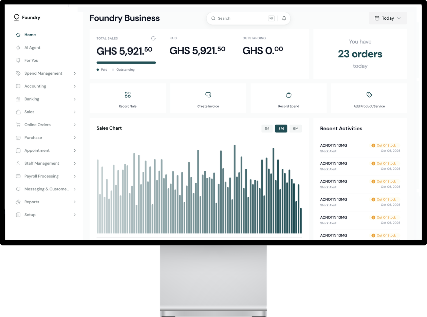Click the 23 orders today card

tap(360, 54)
